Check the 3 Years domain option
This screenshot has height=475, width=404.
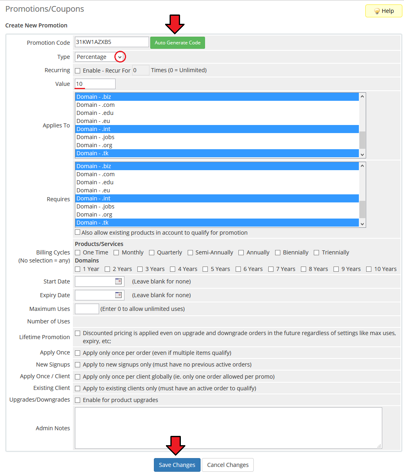(x=140, y=269)
